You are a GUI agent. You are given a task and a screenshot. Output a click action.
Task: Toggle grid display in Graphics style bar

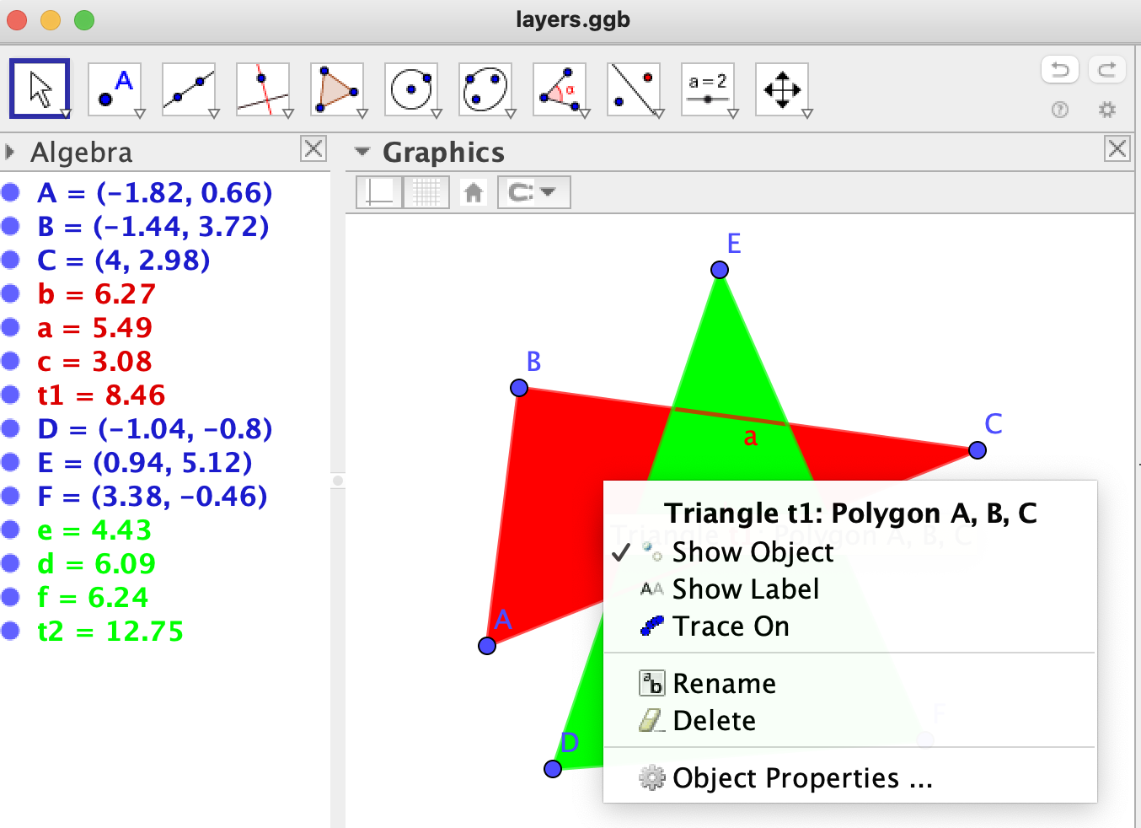[426, 192]
